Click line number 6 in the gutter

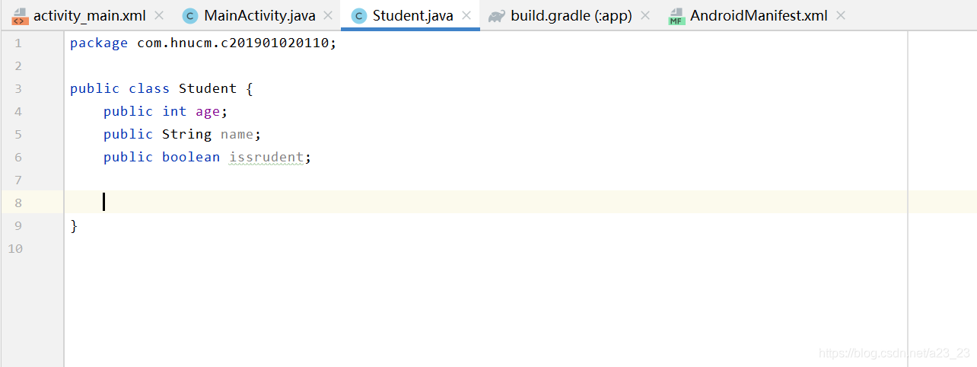pos(18,157)
